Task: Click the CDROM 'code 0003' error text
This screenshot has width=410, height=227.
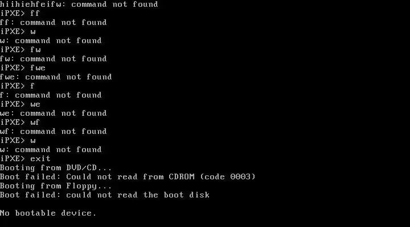Action: click(227, 176)
